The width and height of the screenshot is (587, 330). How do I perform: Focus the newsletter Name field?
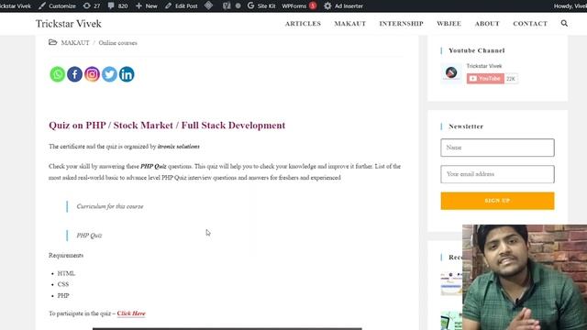[x=497, y=148]
